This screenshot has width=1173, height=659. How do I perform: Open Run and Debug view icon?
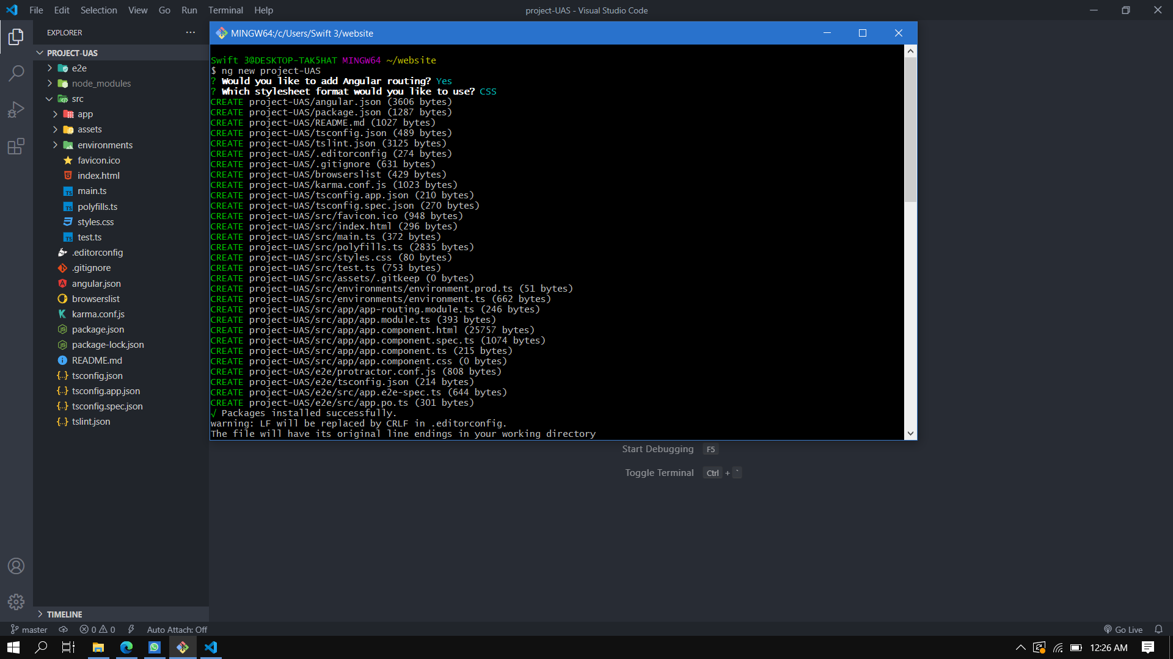16,110
